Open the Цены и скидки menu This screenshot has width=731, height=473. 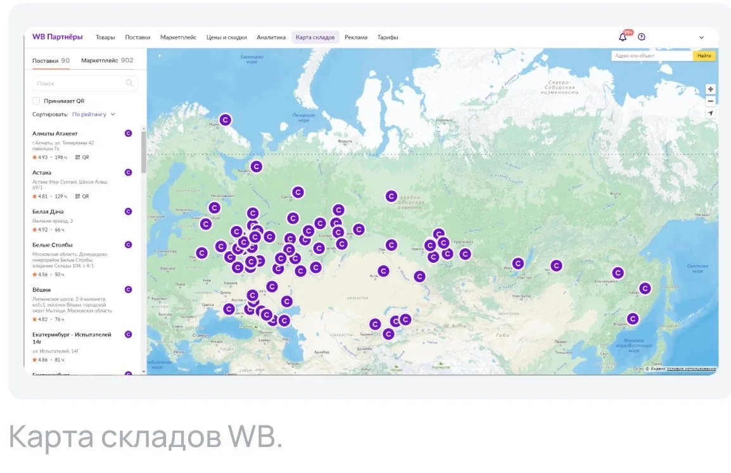tap(227, 37)
